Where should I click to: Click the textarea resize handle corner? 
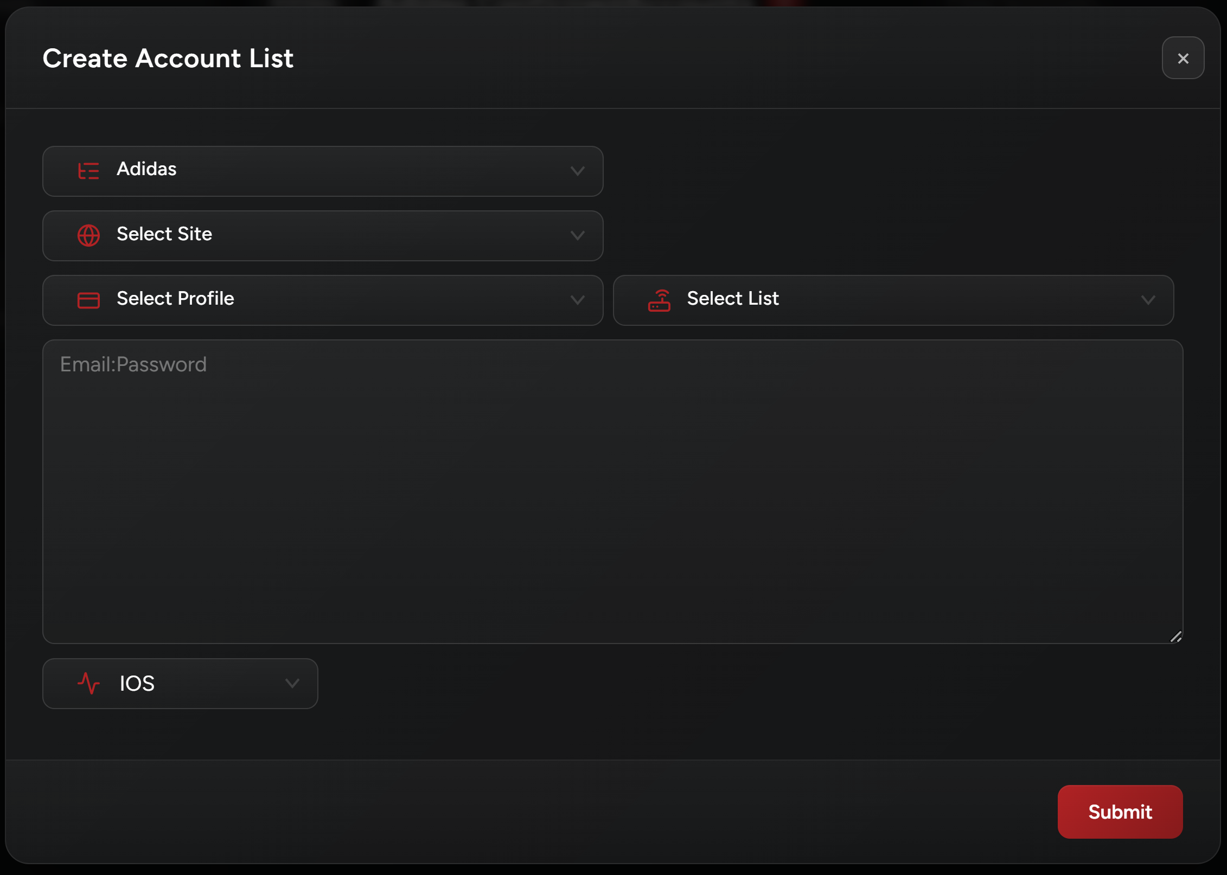[1175, 636]
